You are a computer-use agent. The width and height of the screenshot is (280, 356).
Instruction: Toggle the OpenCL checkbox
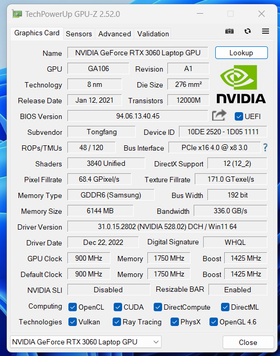pos(73,307)
